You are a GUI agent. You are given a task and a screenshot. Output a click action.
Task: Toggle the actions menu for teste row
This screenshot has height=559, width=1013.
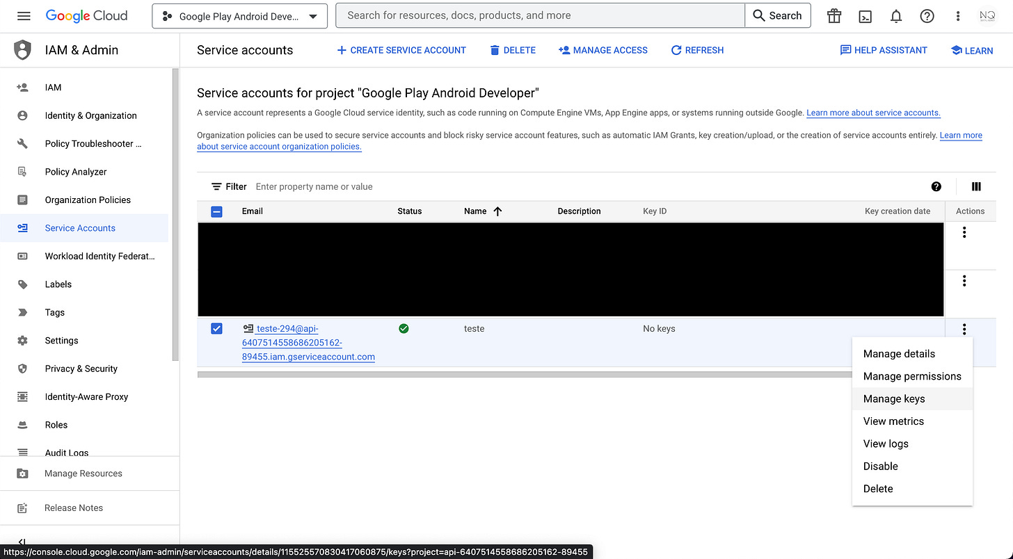pyautogui.click(x=964, y=330)
